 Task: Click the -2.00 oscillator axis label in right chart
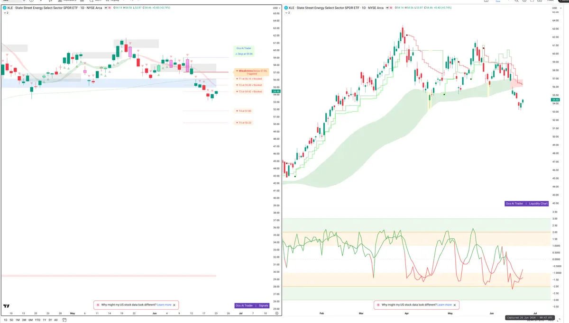click(x=555, y=287)
